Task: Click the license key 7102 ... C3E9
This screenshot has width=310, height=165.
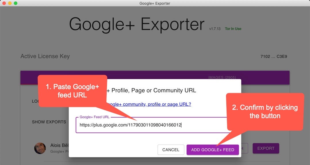Action: click(x=274, y=57)
